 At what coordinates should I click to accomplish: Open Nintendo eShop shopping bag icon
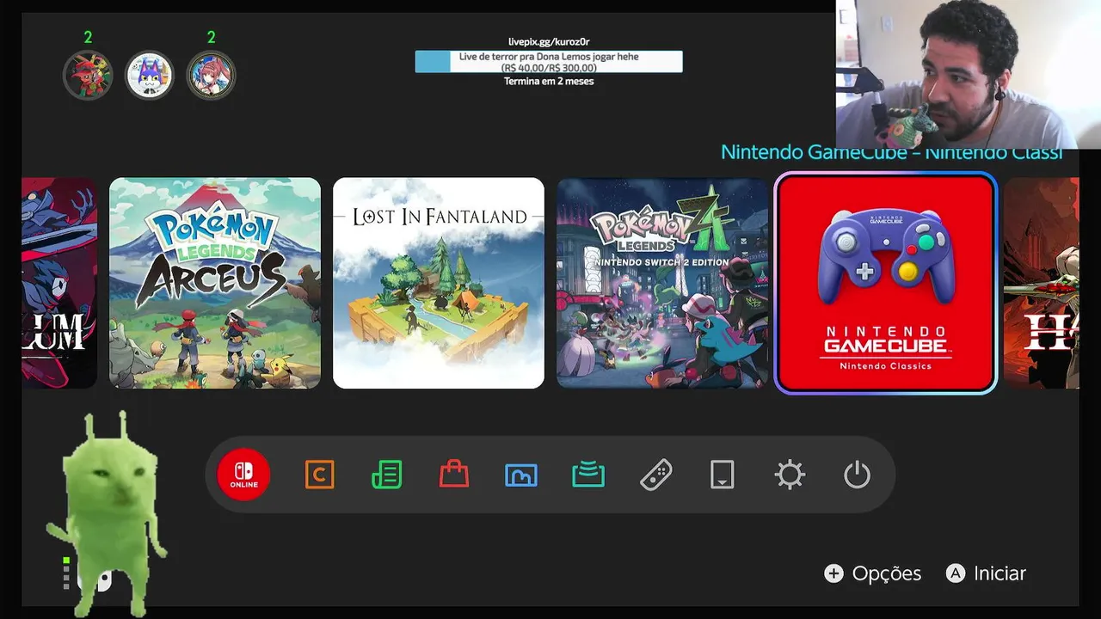(x=454, y=474)
